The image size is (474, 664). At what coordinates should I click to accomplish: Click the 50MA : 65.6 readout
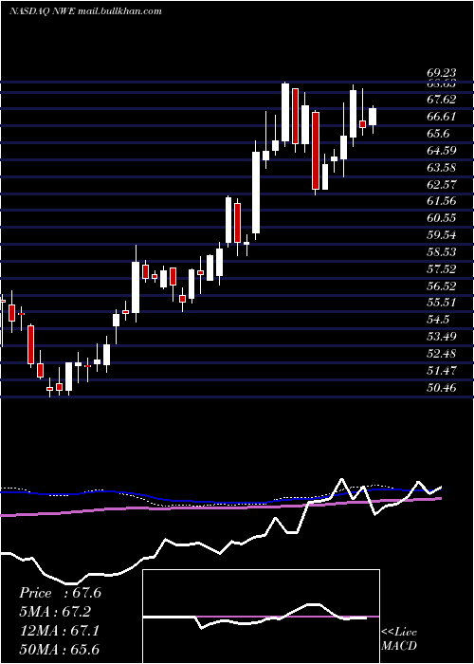[60, 650]
